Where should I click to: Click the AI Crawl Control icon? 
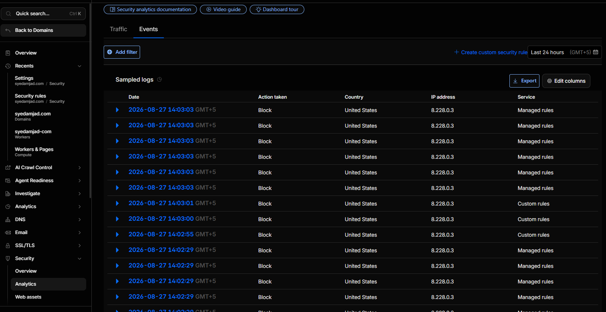pyautogui.click(x=8, y=168)
